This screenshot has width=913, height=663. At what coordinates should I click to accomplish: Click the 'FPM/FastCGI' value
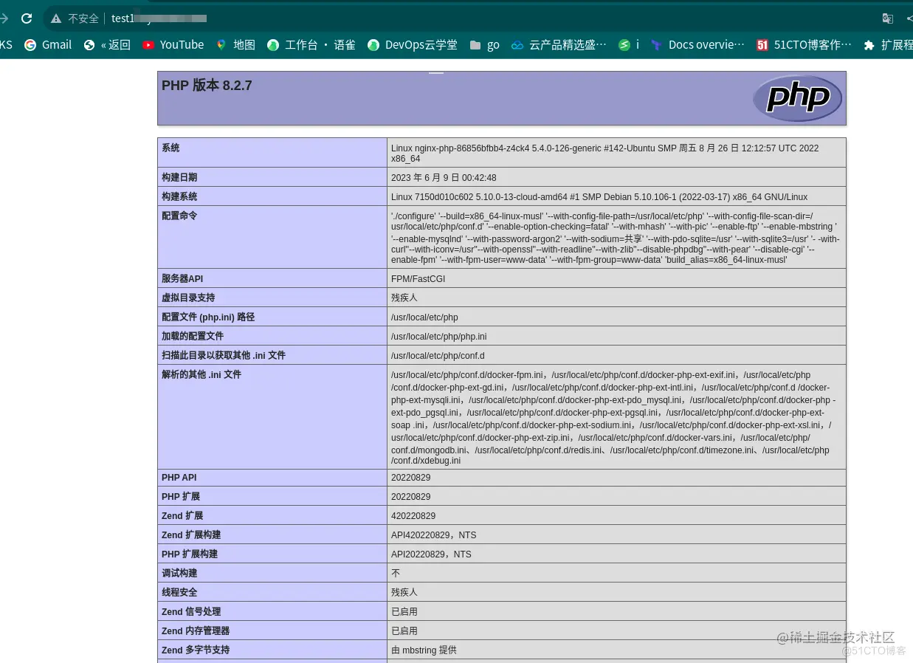point(418,279)
